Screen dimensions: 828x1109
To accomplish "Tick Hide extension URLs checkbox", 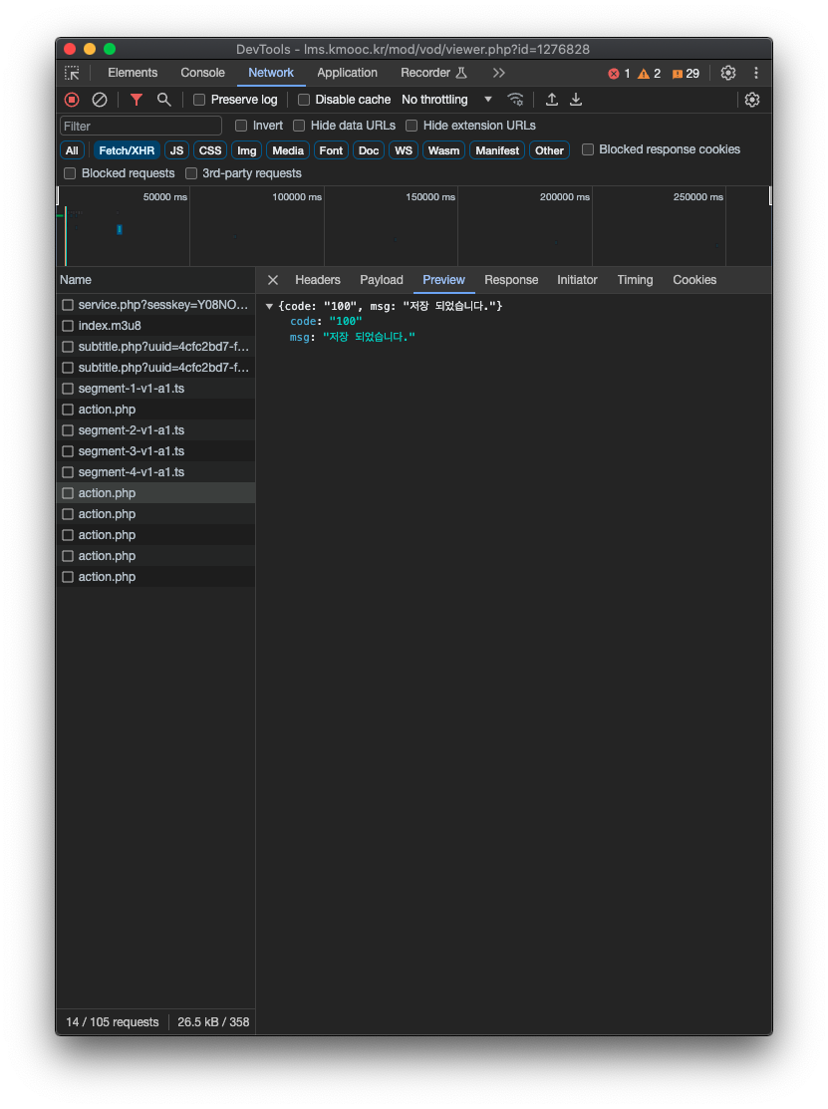I will [x=412, y=126].
